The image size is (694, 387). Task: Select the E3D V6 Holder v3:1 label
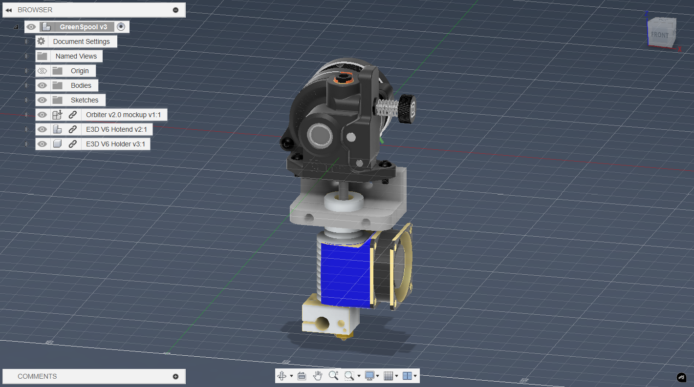[115, 144]
